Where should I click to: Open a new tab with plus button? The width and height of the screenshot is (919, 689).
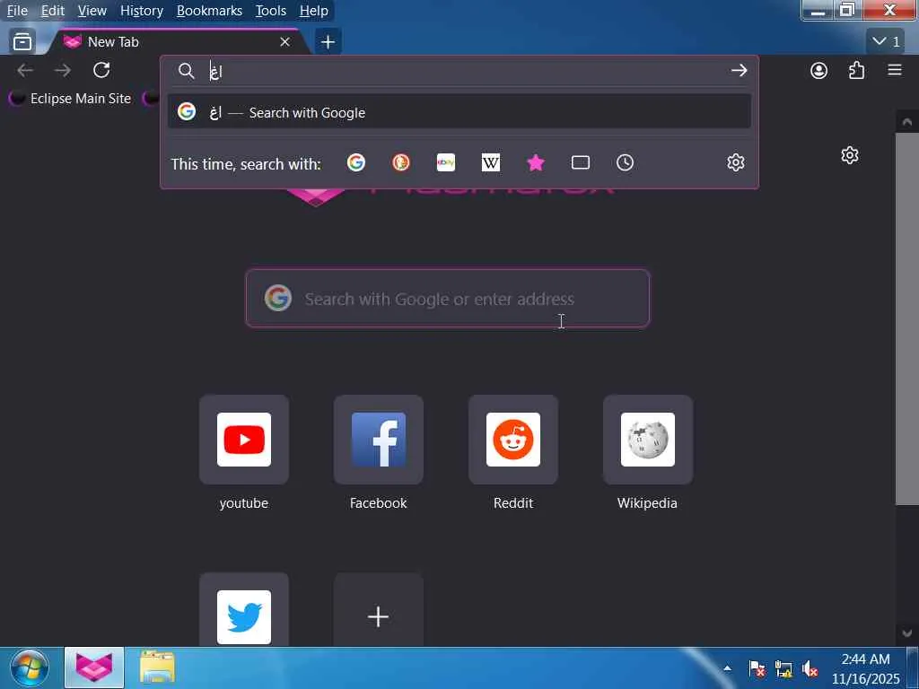pyautogui.click(x=328, y=41)
